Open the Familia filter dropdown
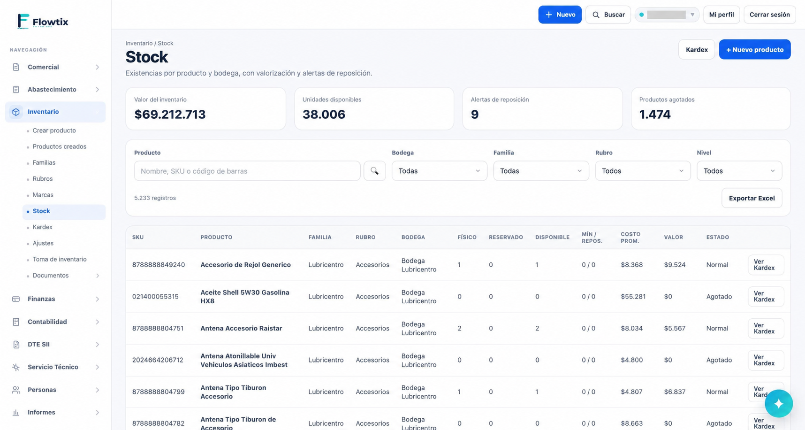Image resolution: width=805 pixels, height=430 pixels. click(541, 171)
